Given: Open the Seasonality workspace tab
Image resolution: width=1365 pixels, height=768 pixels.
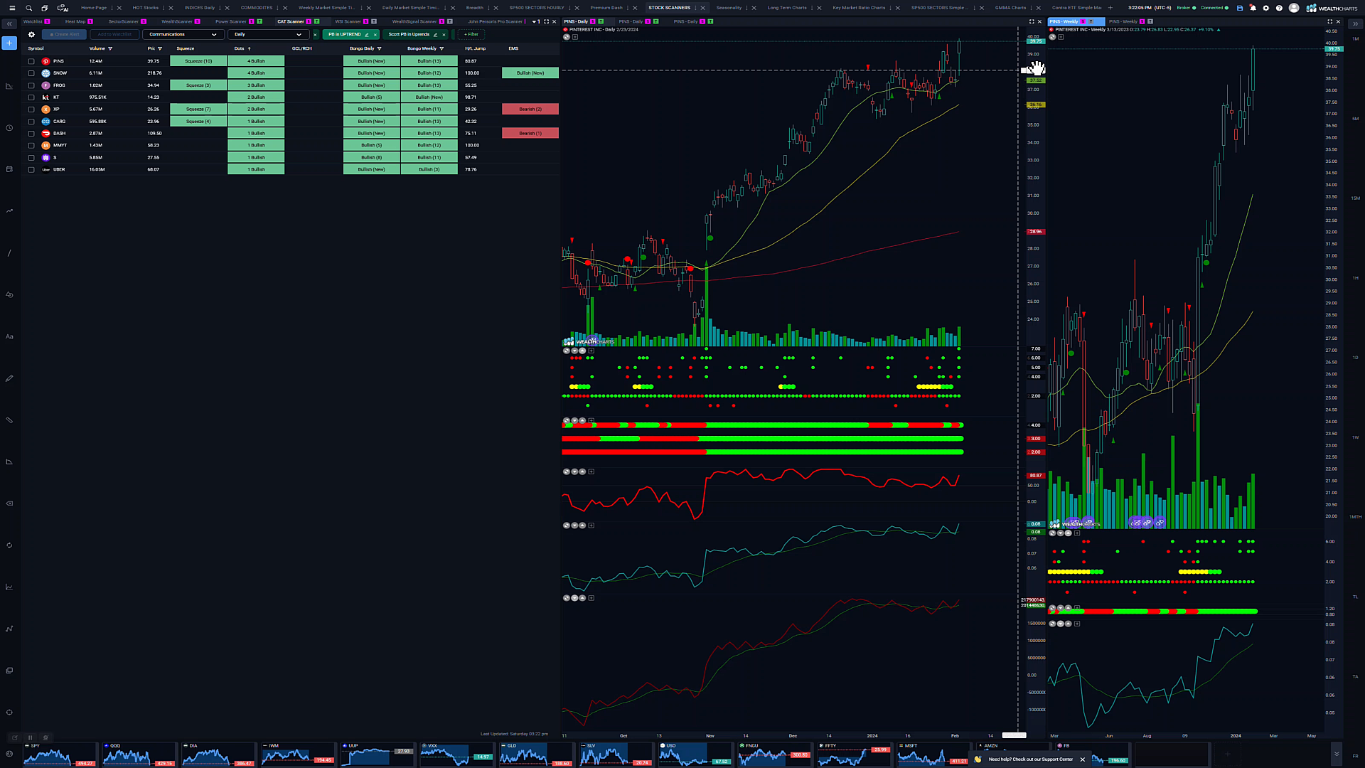Looking at the screenshot, I should [729, 8].
